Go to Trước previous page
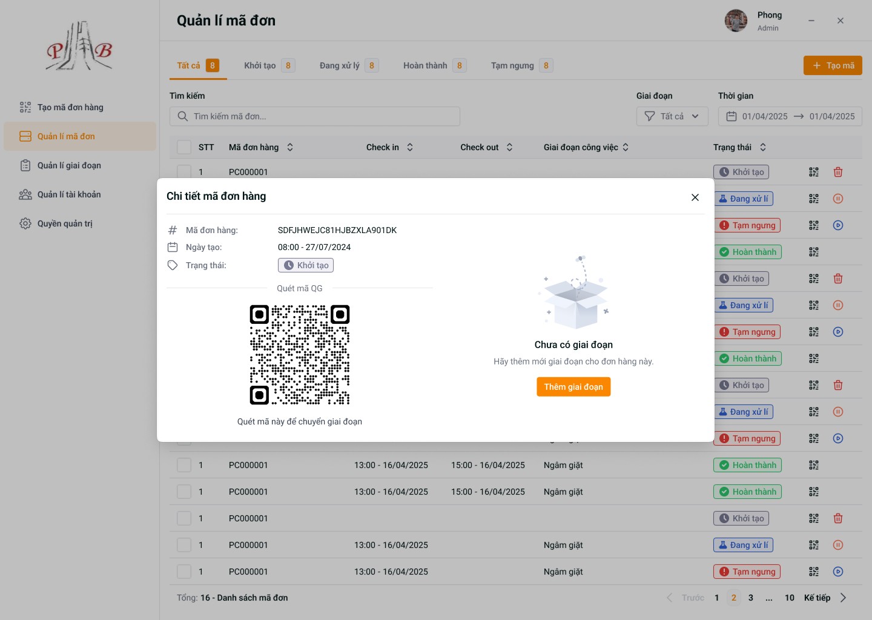The width and height of the screenshot is (872, 620). pyautogui.click(x=685, y=598)
